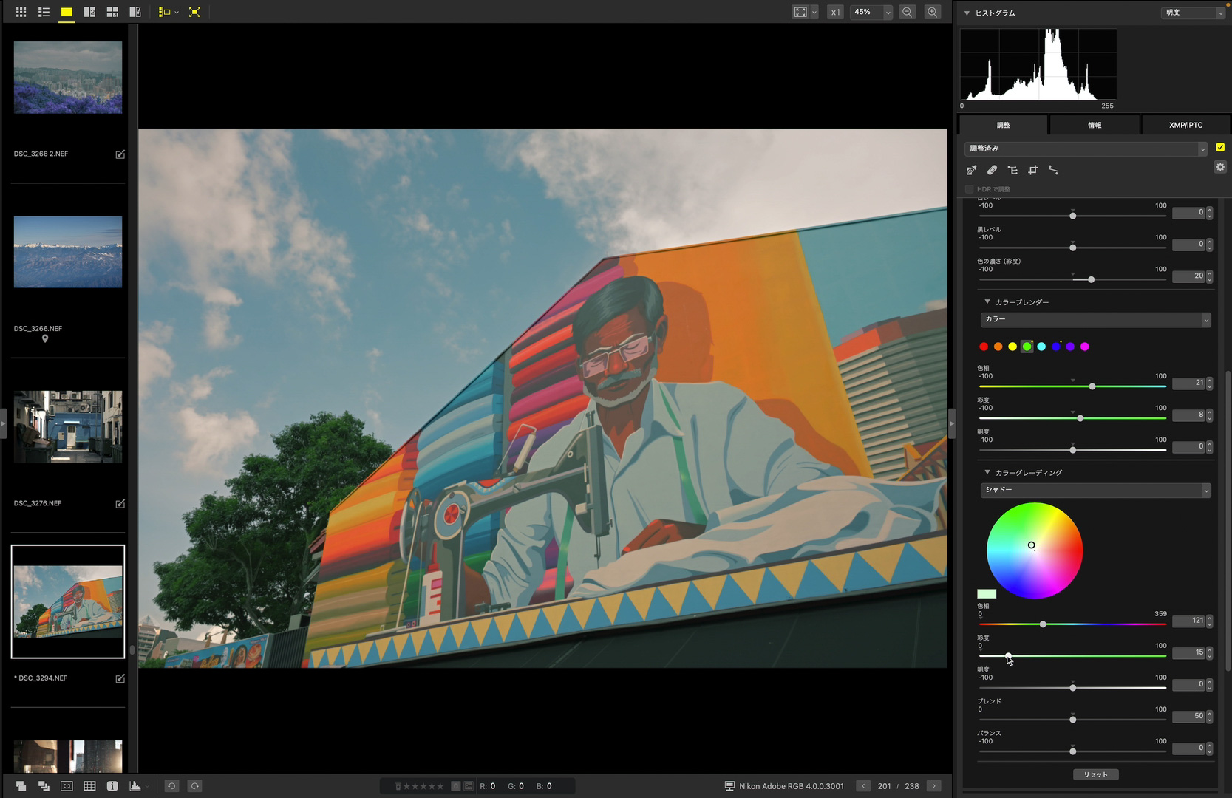1232x798 pixels.
Task: Click the color grading hue slider
Action: coord(1072,624)
